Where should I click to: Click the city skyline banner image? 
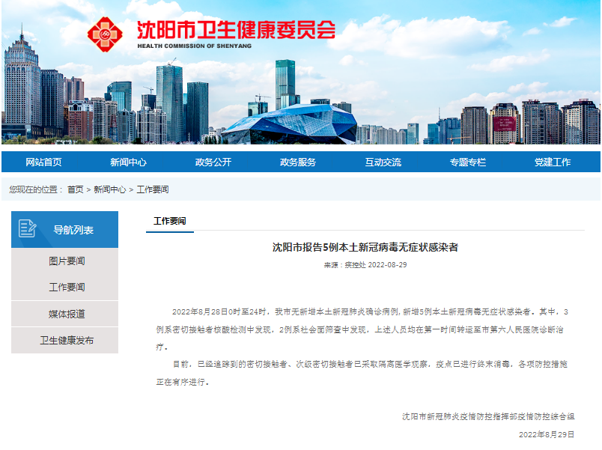click(301, 72)
